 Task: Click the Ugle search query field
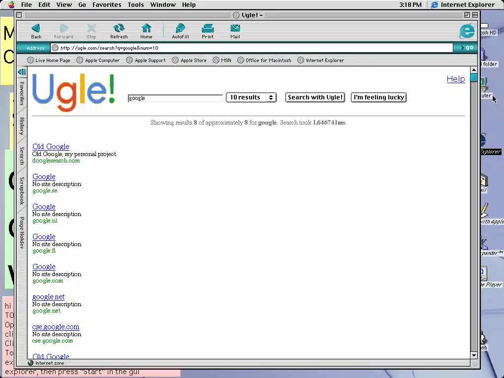point(175,98)
